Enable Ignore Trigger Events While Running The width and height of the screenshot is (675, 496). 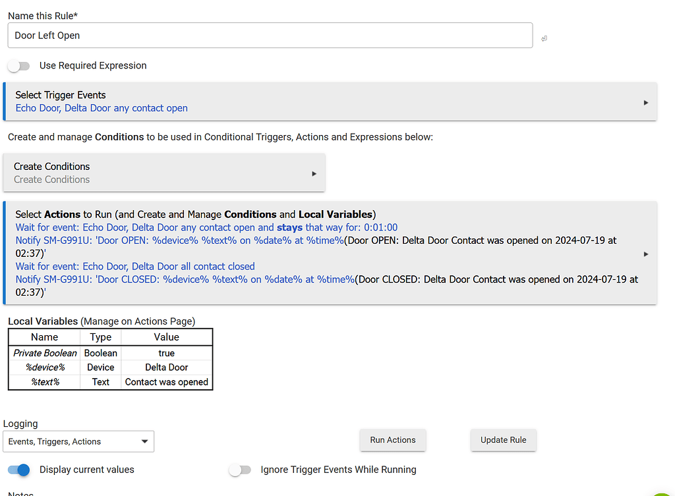[240, 470]
